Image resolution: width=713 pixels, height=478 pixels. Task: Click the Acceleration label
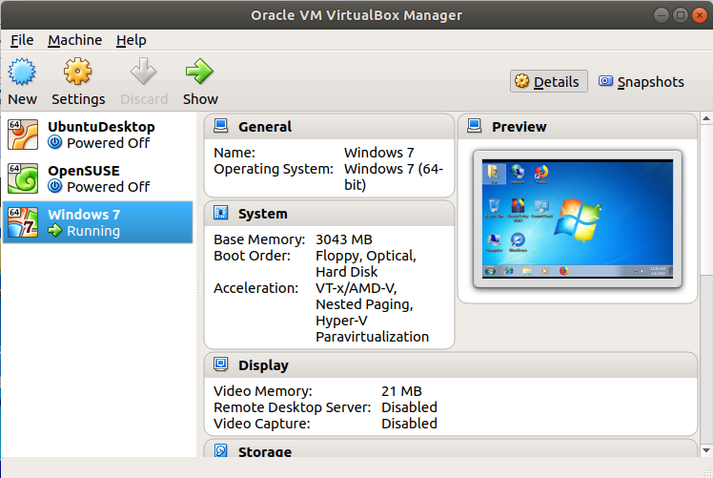tap(256, 288)
